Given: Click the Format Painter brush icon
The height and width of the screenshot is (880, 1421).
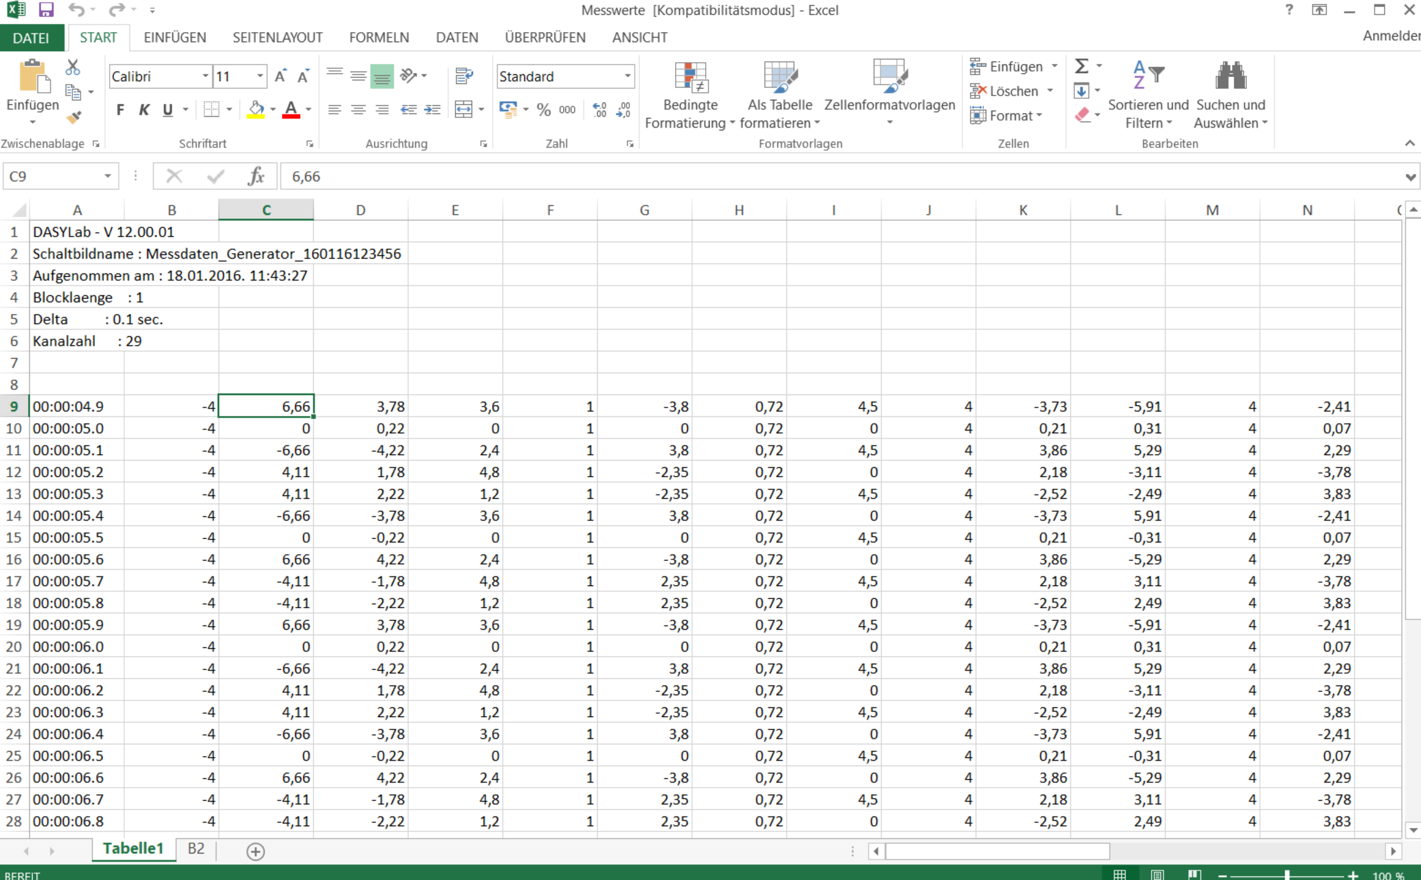Looking at the screenshot, I should click(74, 117).
